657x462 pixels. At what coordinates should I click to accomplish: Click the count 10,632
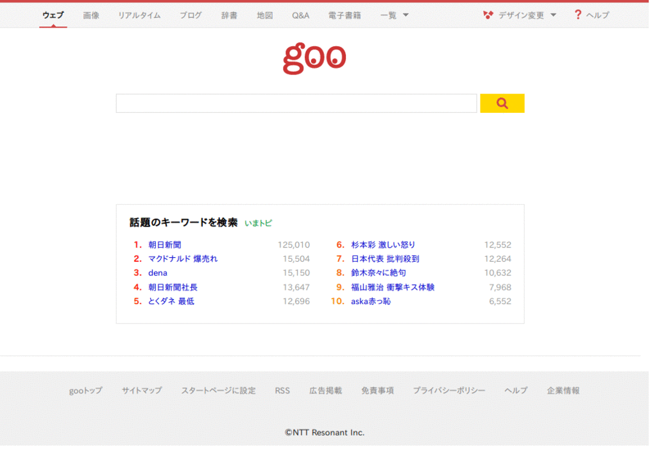click(x=498, y=273)
